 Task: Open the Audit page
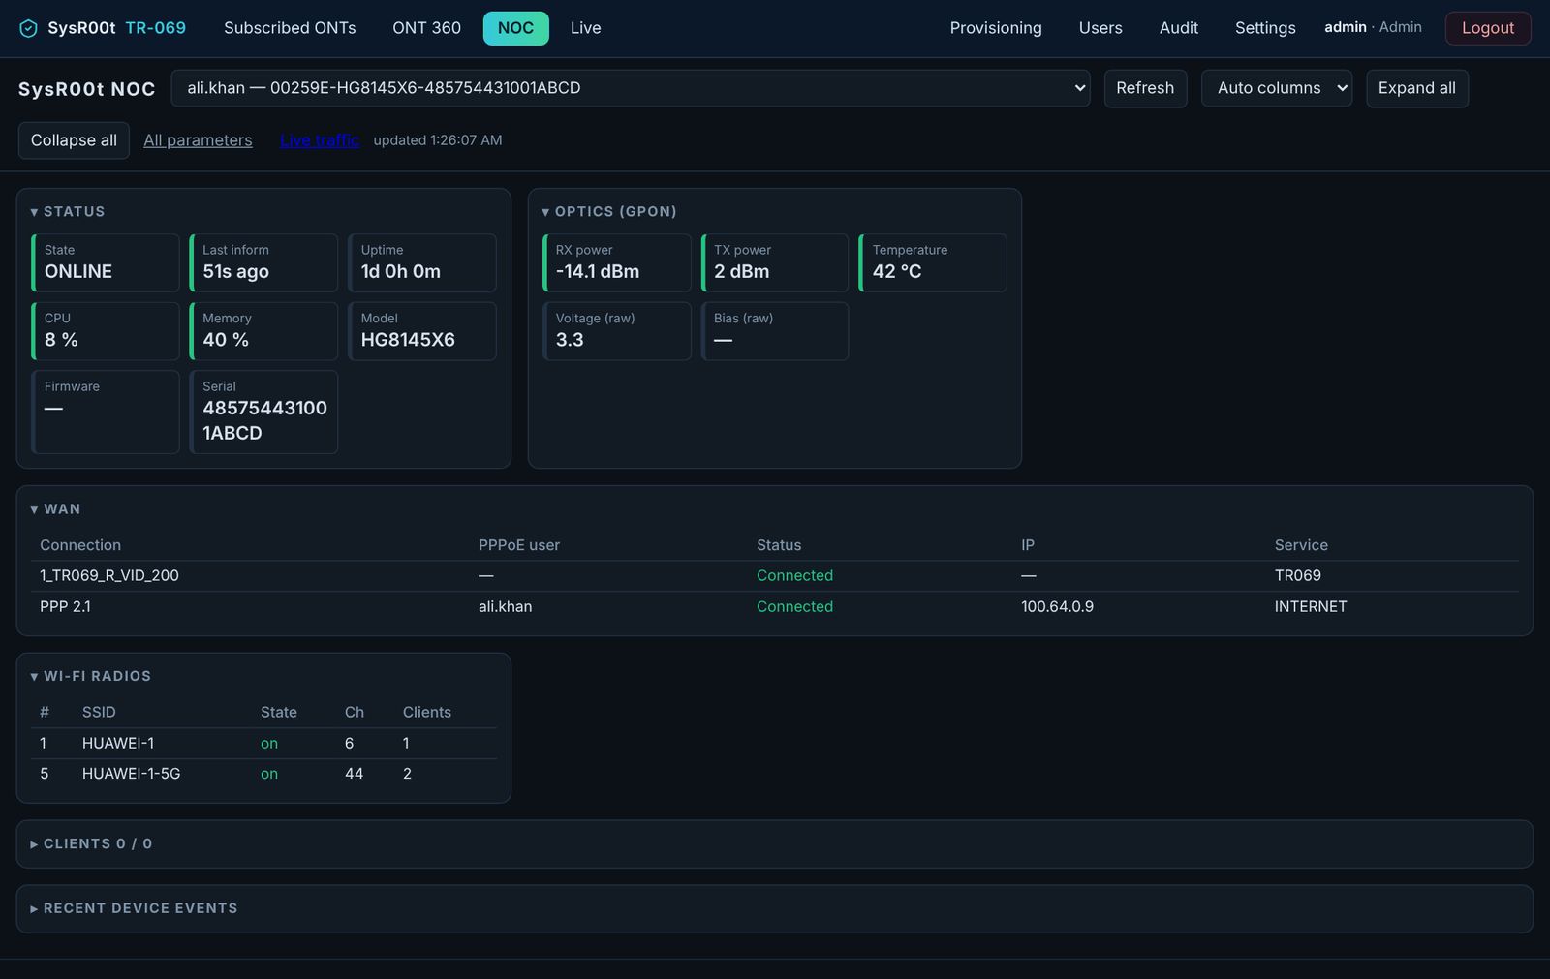[1179, 28]
